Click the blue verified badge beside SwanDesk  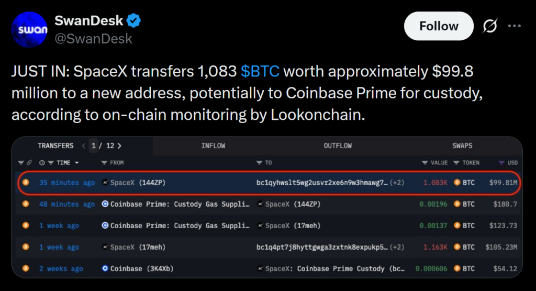[x=135, y=21]
